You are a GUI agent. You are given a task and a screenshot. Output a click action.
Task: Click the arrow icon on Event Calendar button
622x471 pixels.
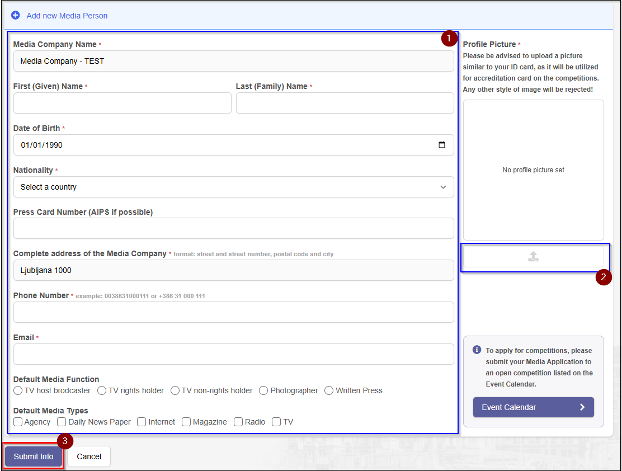pyautogui.click(x=582, y=407)
